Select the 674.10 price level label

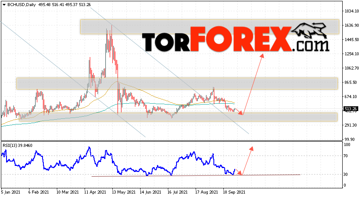pos(350,96)
